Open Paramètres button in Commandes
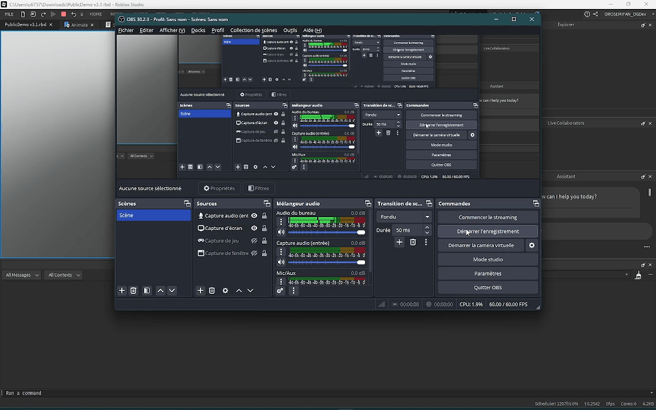The image size is (656, 410). [x=488, y=274]
